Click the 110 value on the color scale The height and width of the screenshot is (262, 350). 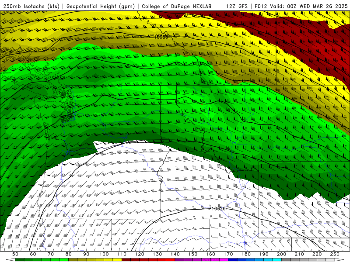(122, 254)
